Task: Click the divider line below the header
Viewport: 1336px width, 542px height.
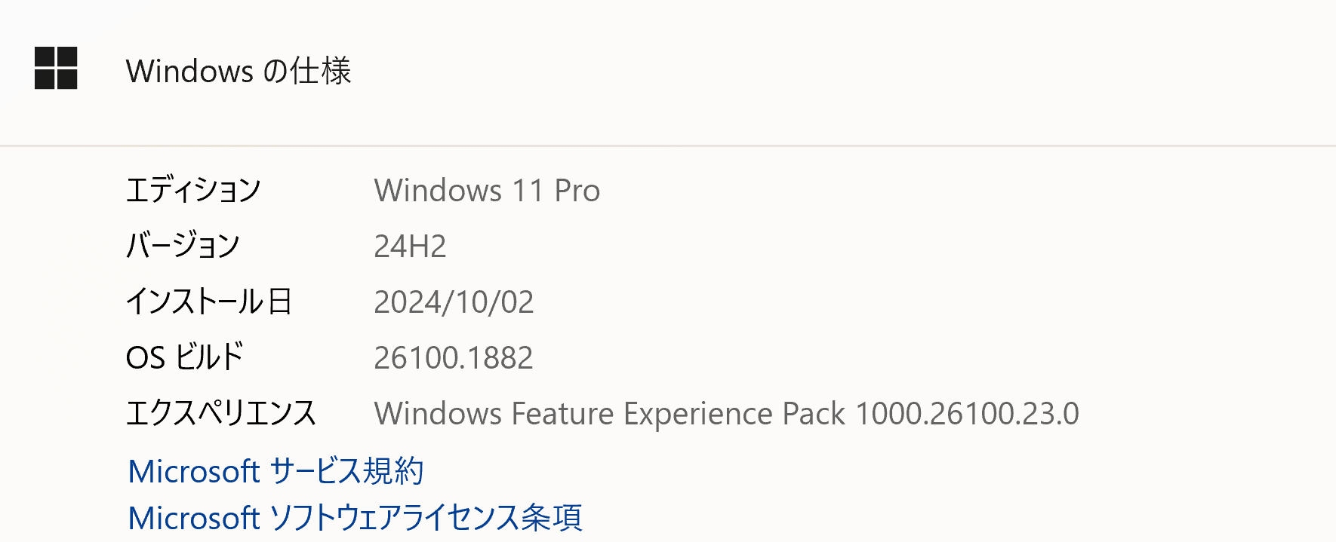Action: (x=668, y=145)
